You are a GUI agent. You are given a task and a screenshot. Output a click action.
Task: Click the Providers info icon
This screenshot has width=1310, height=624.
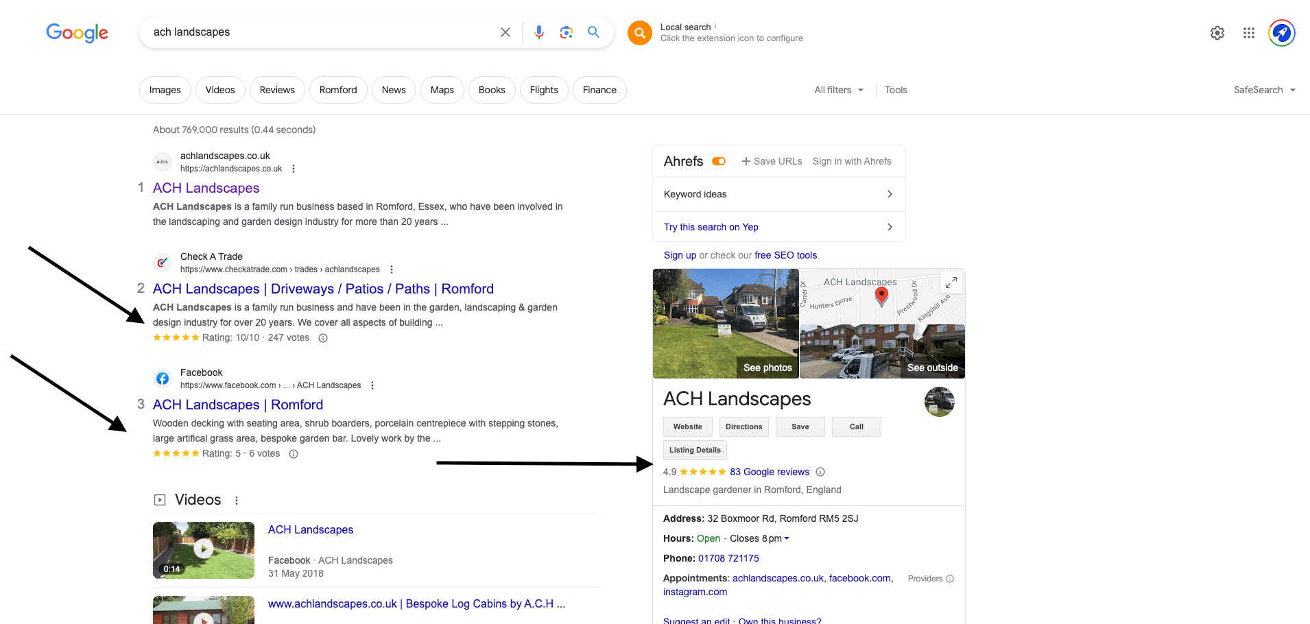[950, 579]
